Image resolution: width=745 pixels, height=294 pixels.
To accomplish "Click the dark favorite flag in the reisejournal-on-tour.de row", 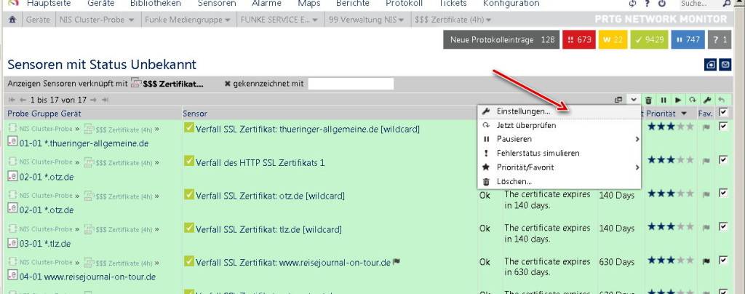I will coord(706,261).
